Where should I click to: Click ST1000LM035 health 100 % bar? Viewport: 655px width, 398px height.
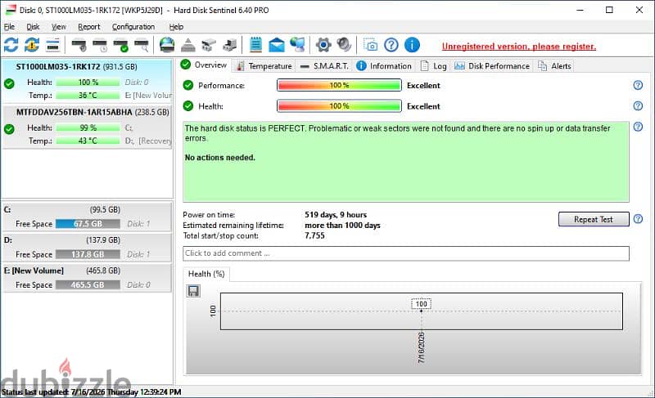[88, 82]
